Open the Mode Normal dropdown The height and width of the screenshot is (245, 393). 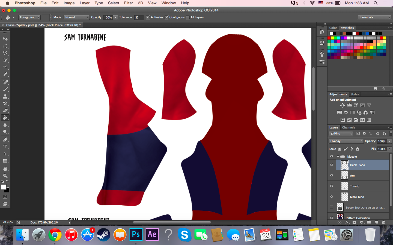(x=77, y=17)
